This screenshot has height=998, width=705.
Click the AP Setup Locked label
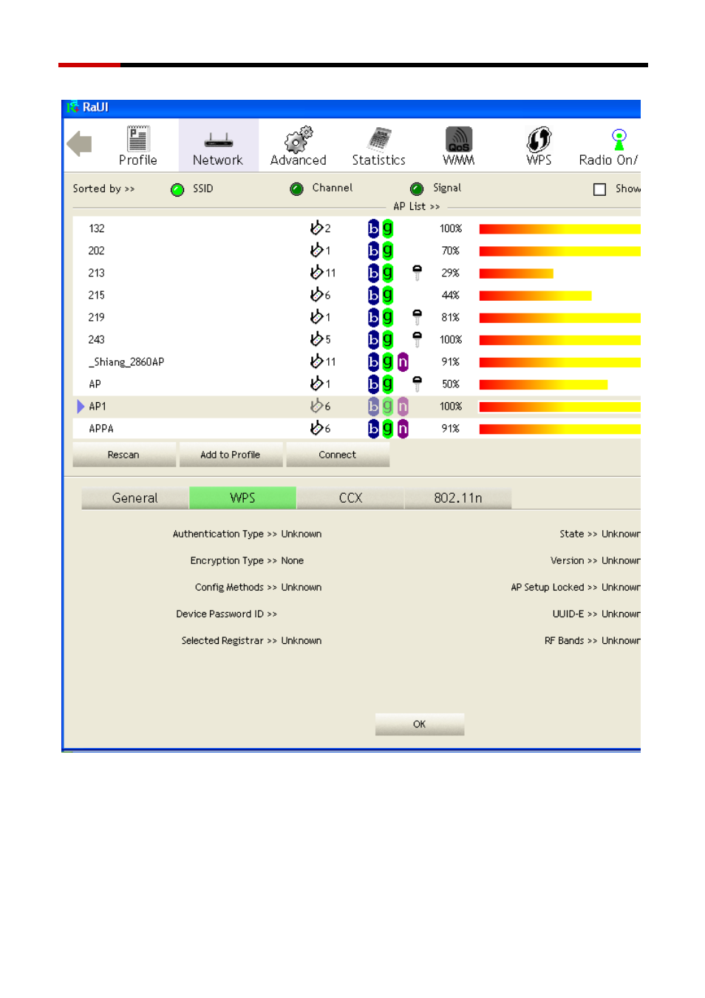coord(548,587)
